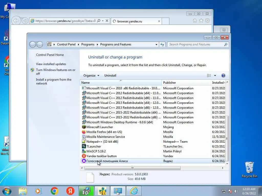Viewport: 262px width, 196px height.
Task: Click the Yandex taskbar button icon
Action: (x=84, y=156)
